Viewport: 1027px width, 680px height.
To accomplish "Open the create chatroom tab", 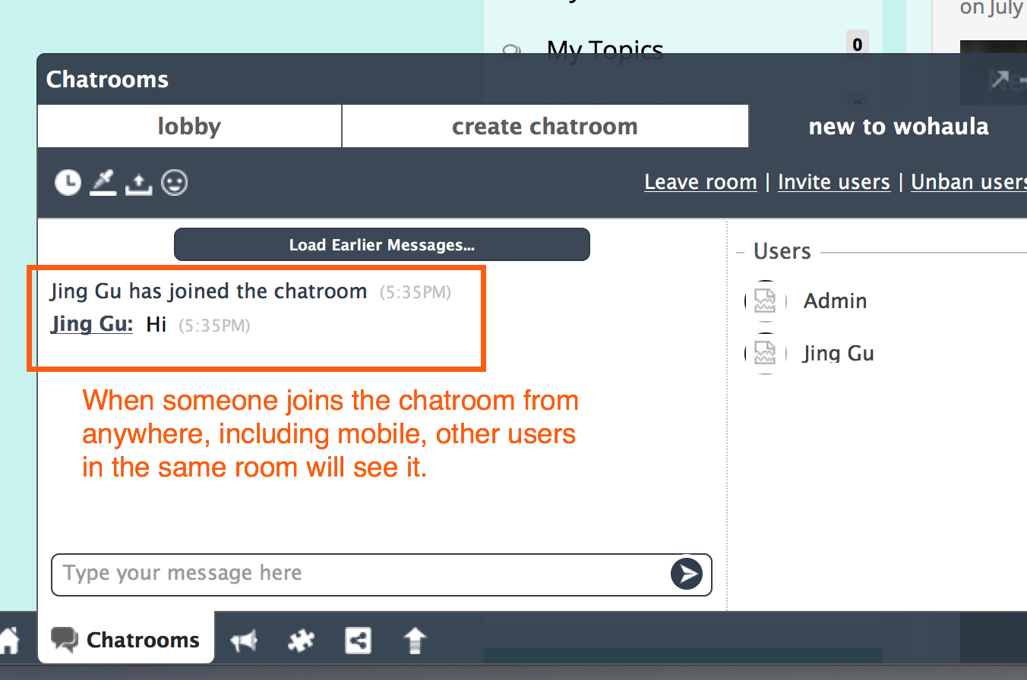I will (545, 126).
